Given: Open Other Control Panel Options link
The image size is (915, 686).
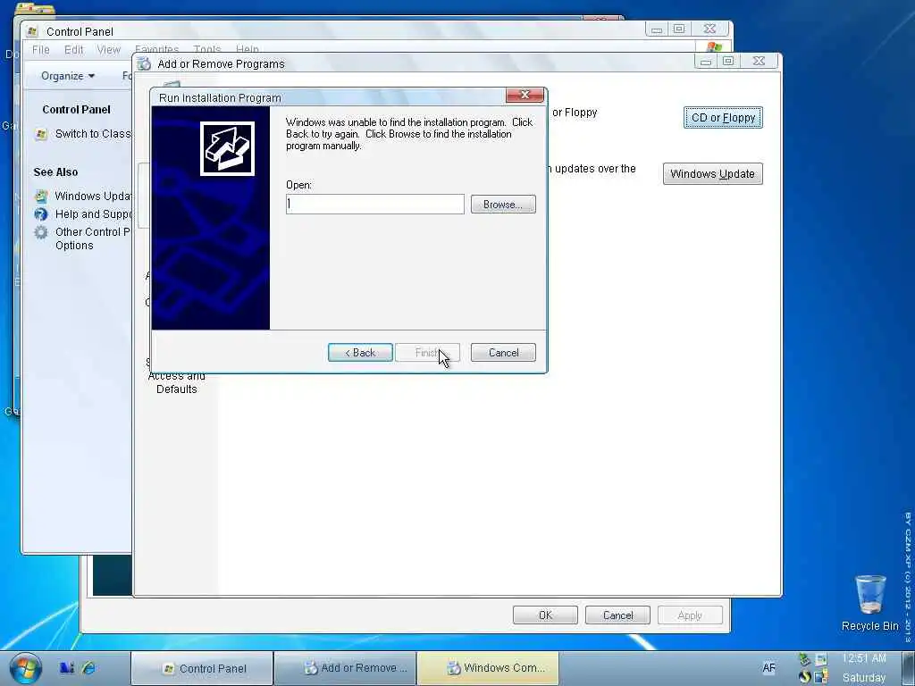Looking at the screenshot, I should pyautogui.click(x=92, y=238).
